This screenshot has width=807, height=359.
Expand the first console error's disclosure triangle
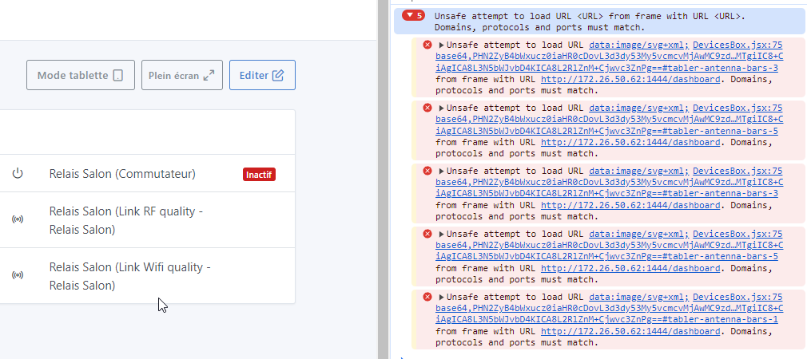442,45
